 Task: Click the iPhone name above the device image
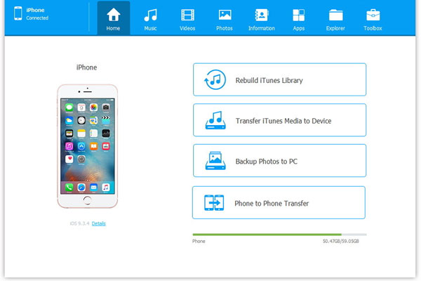point(86,67)
